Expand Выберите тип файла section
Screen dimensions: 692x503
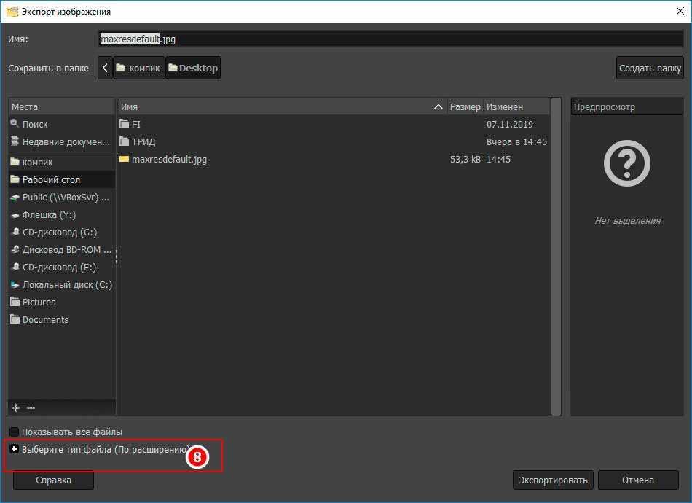point(14,450)
